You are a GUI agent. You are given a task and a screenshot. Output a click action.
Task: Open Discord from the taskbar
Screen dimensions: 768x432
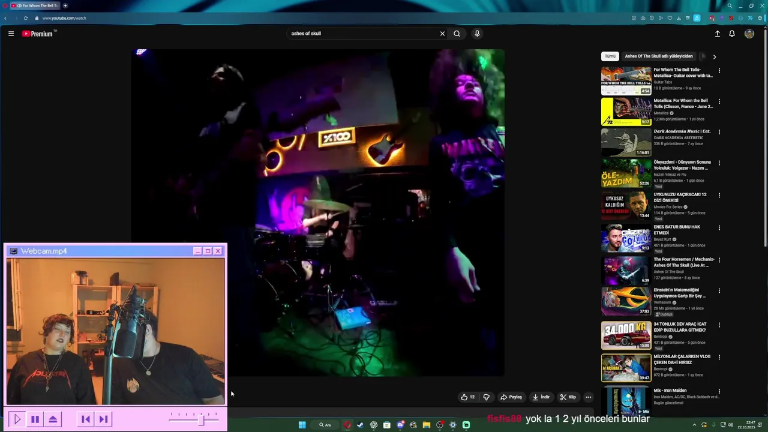401,425
